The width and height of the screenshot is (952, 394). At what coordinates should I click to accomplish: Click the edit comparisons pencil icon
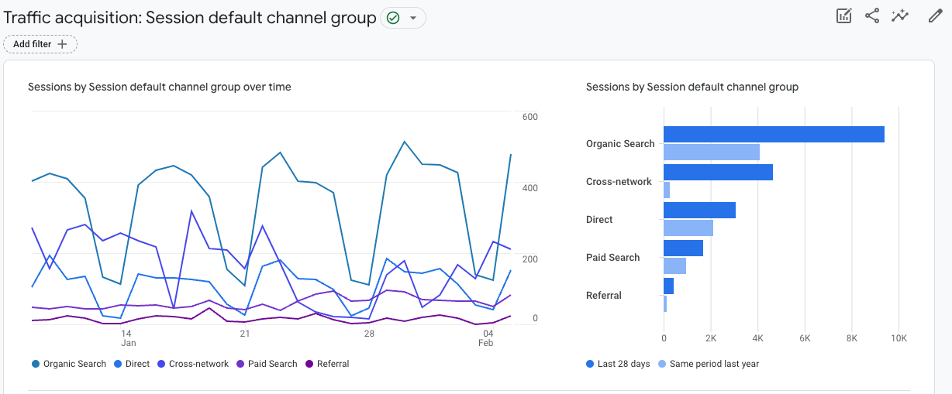935,16
